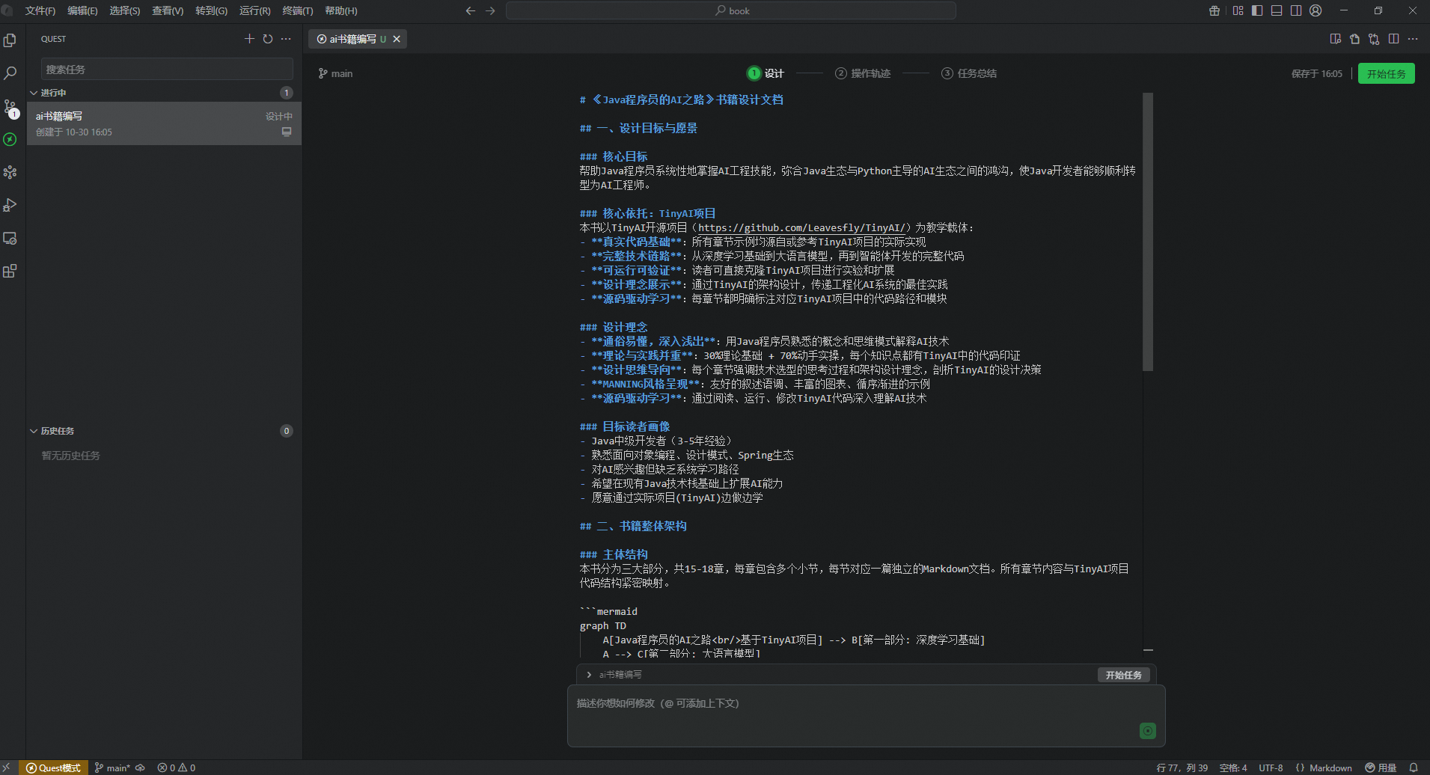Viewport: 1430px width, 775px height.
Task: Click the 用量 usage status item
Action: (1381, 768)
